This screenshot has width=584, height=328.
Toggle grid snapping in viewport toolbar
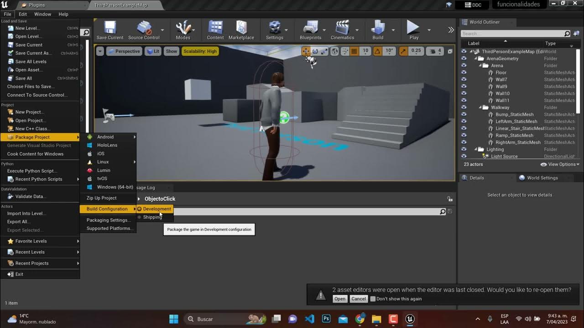[x=354, y=51]
